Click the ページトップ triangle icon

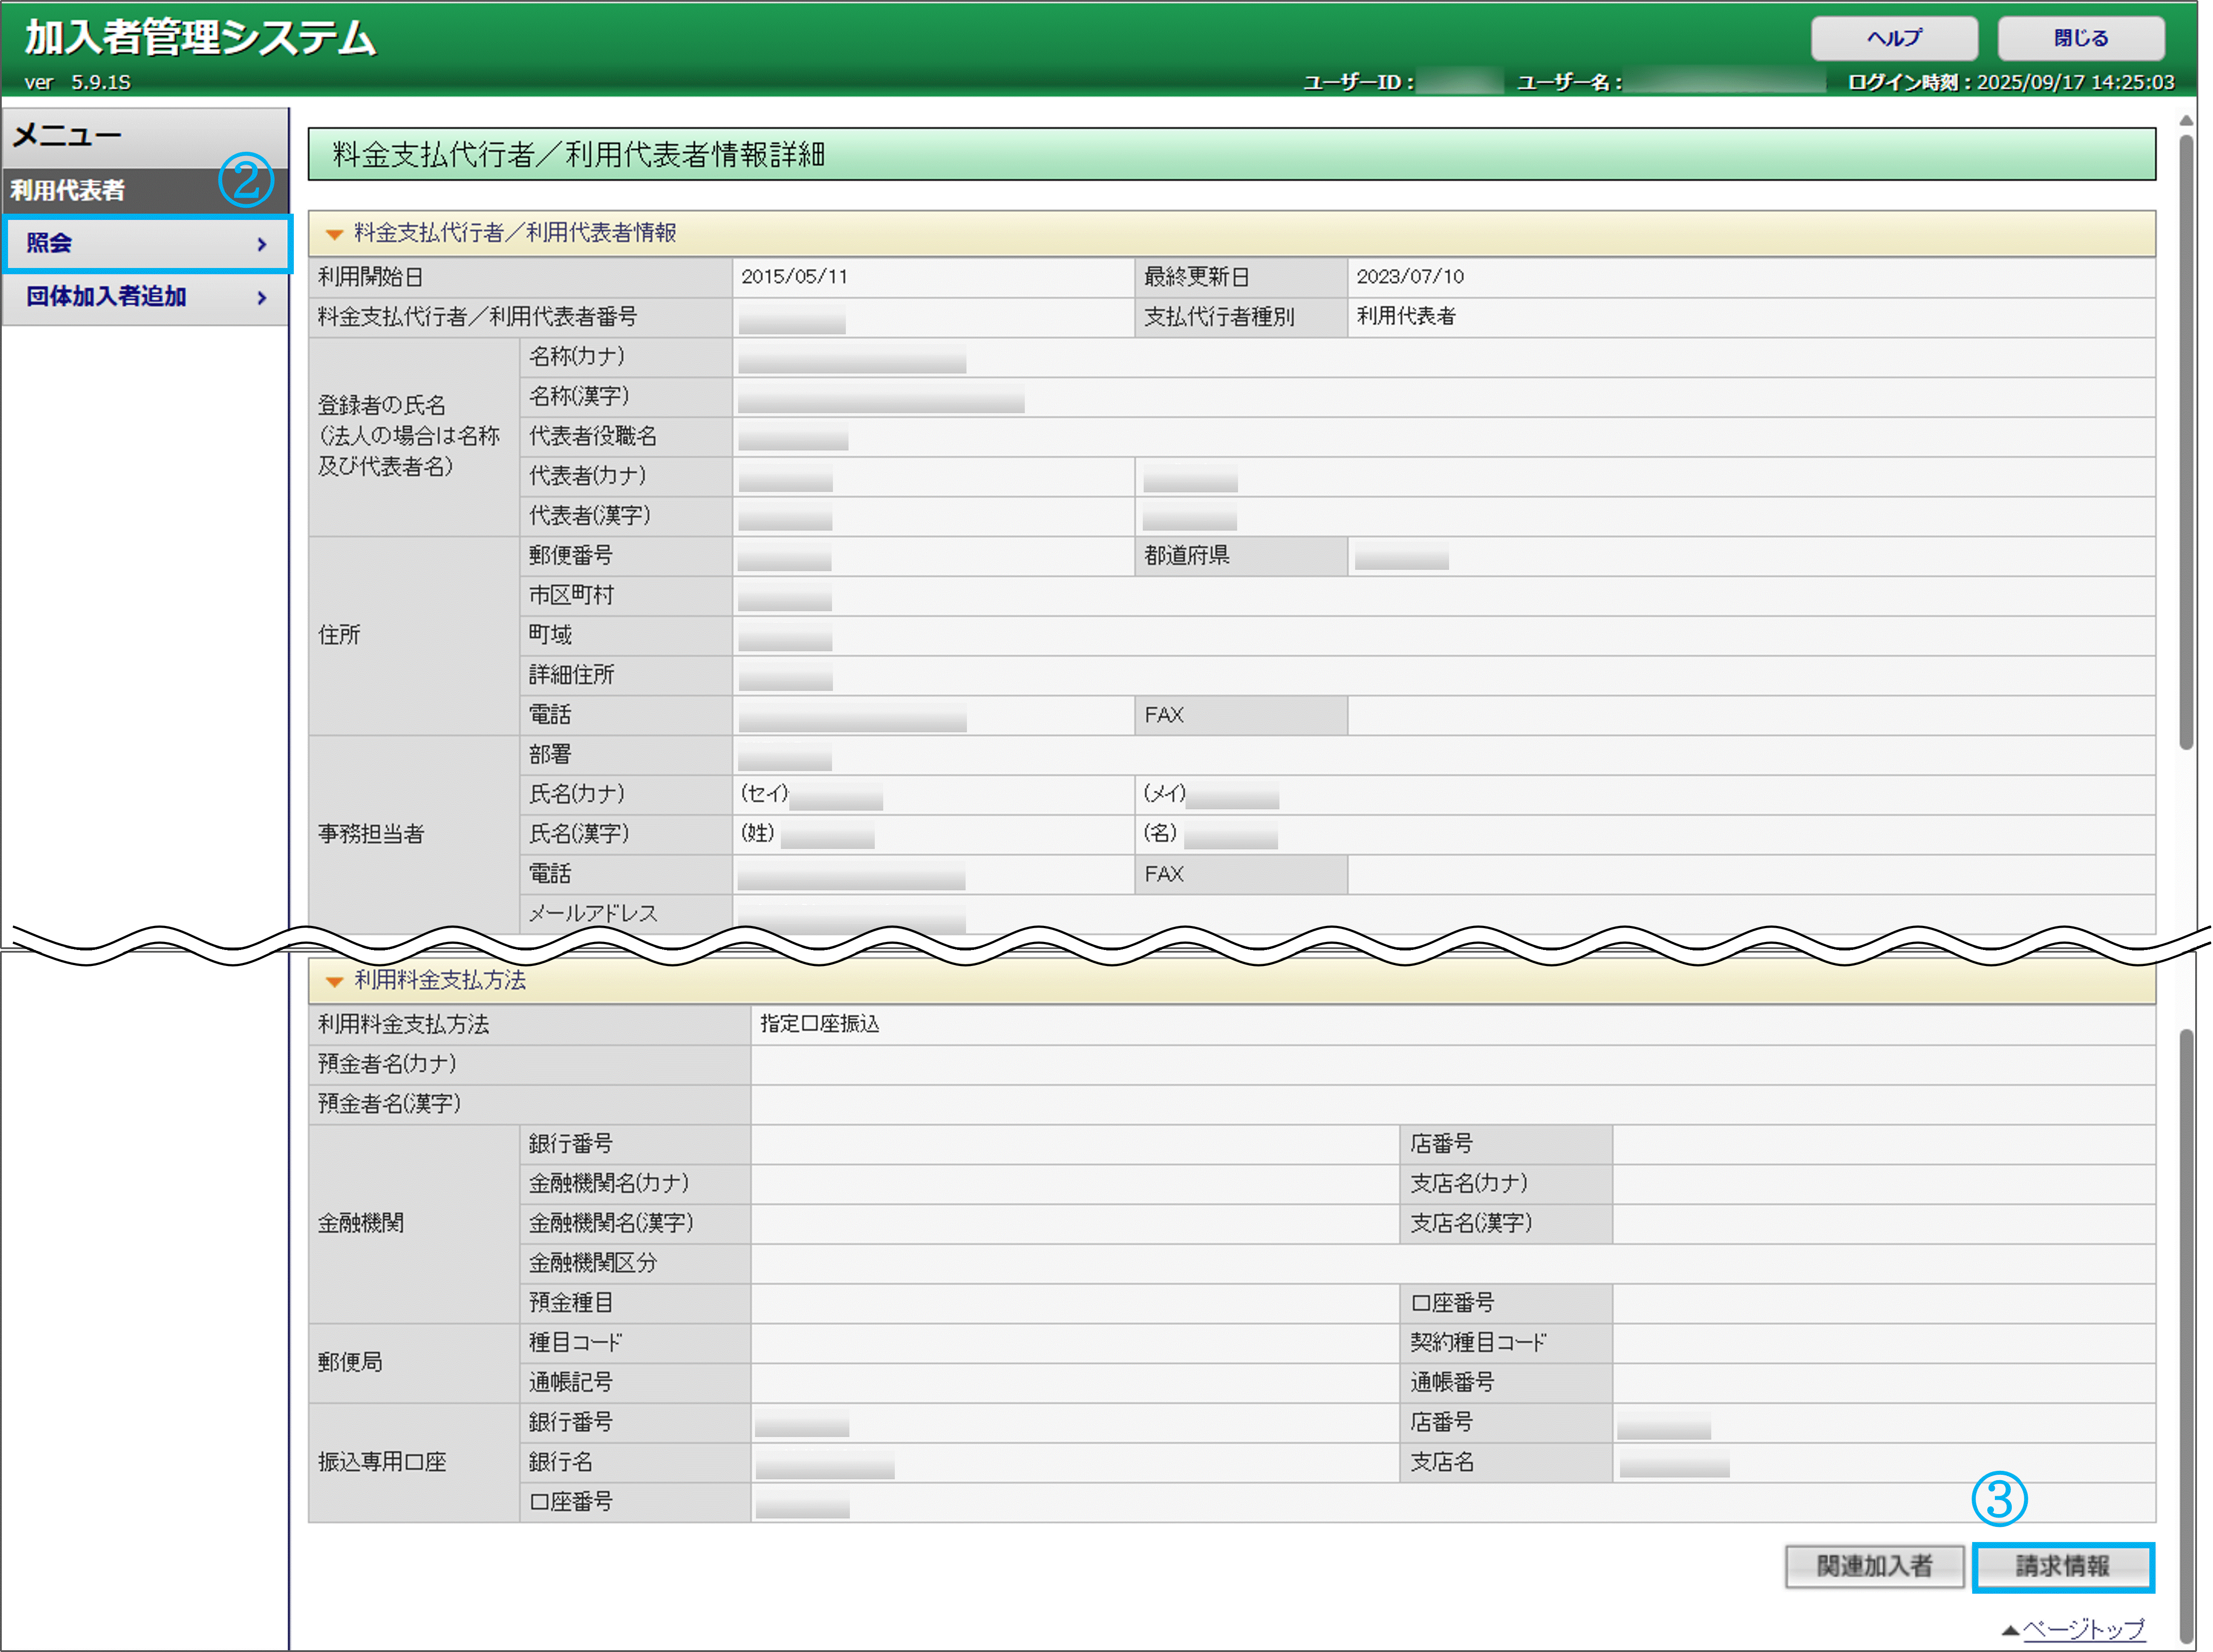click(x=2010, y=1630)
